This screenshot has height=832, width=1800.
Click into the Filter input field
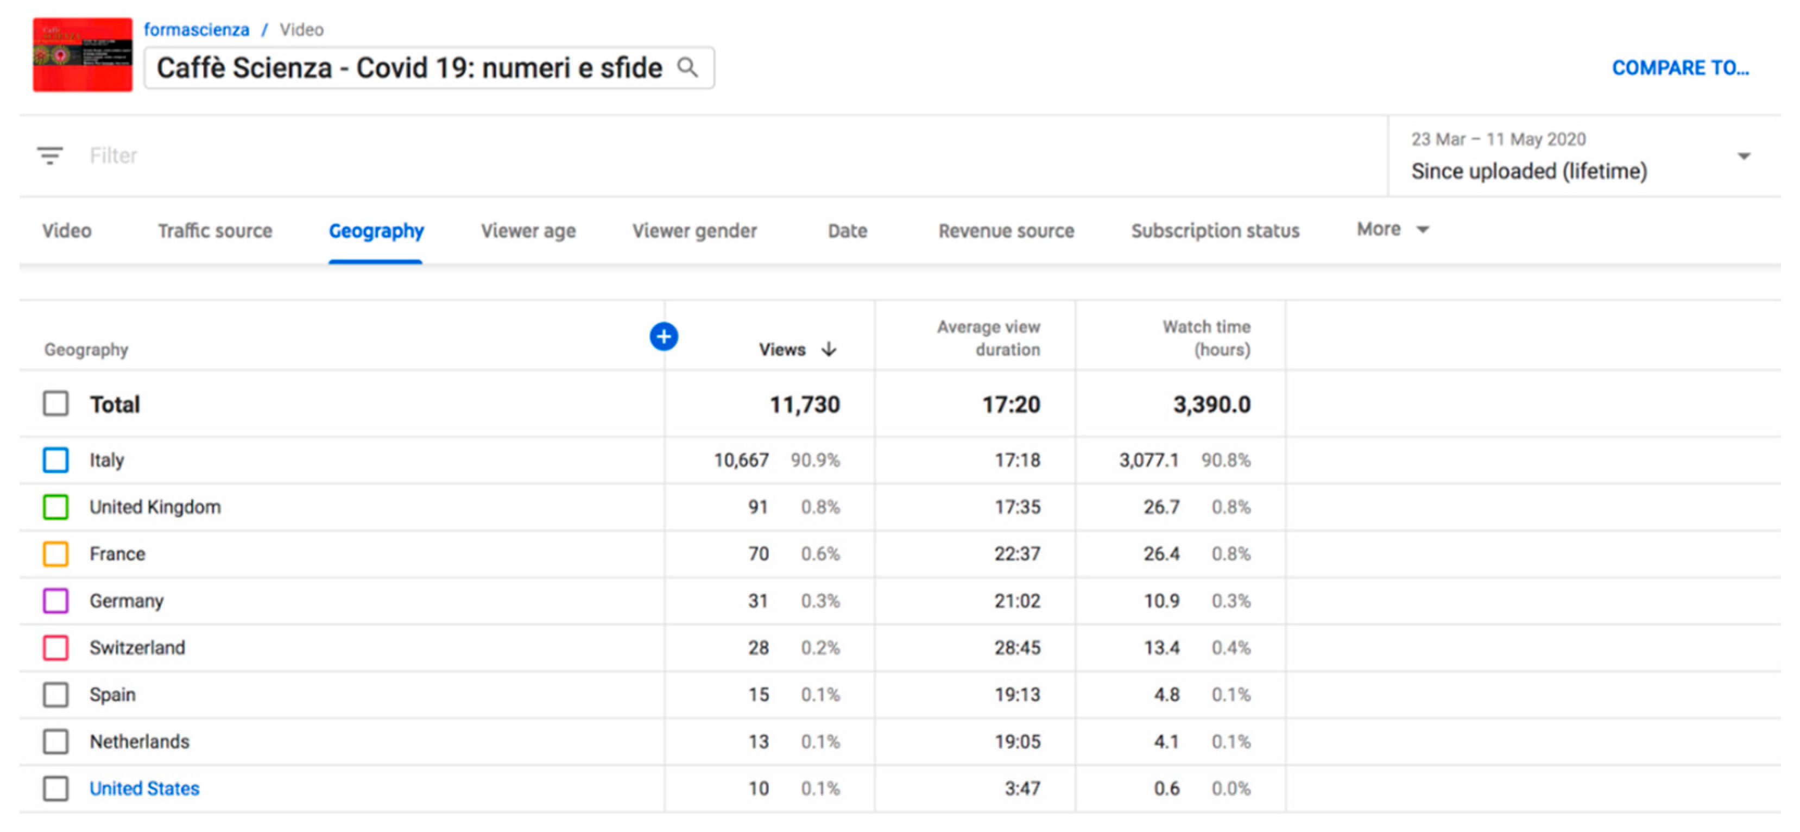click(x=419, y=155)
